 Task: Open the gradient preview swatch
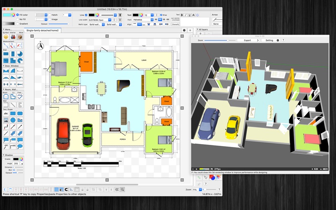click(9, 24)
